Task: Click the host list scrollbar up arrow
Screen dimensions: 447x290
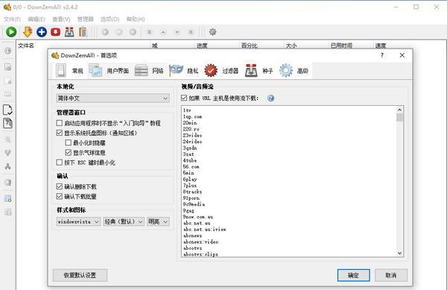Action: 399,110
